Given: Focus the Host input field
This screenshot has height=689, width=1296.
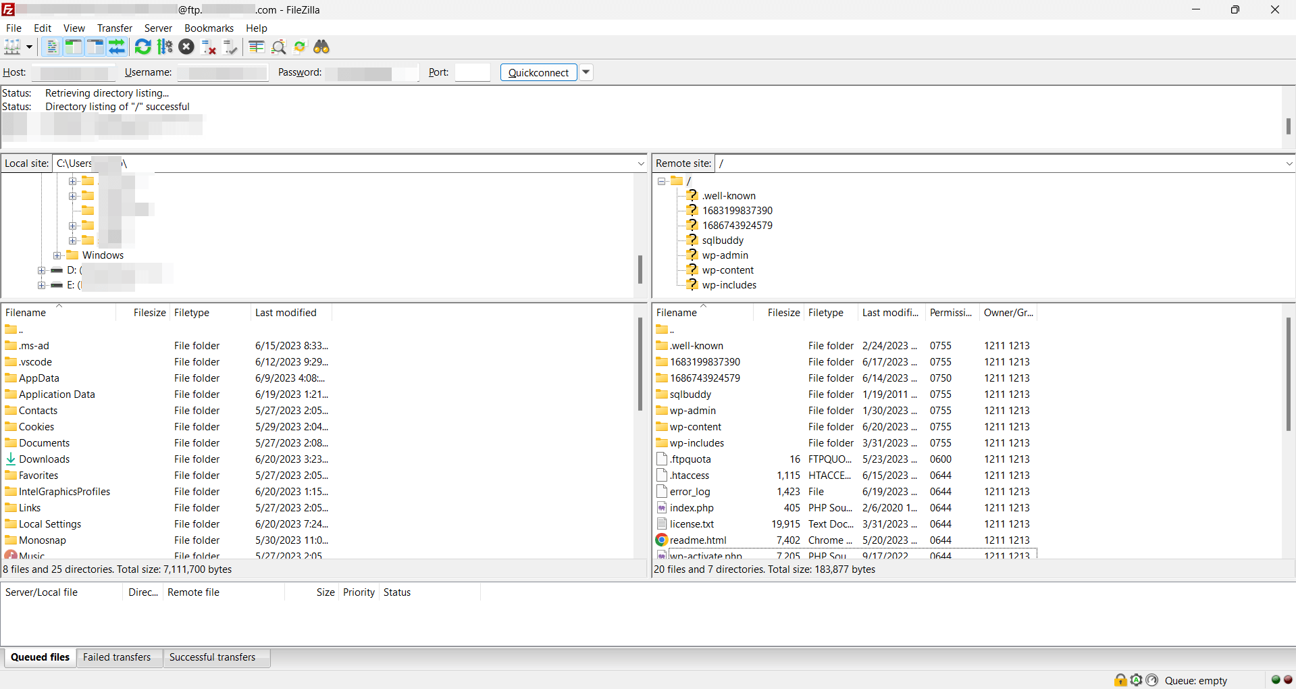Looking at the screenshot, I should tap(73, 72).
